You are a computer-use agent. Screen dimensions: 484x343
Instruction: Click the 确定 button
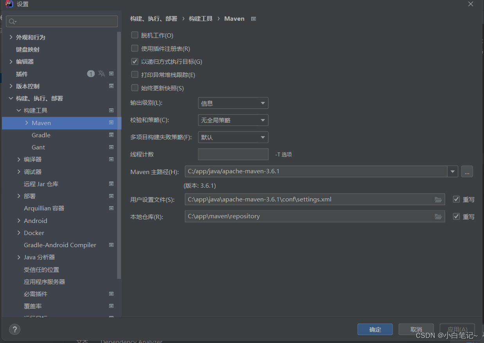click(x=375, y=329)
